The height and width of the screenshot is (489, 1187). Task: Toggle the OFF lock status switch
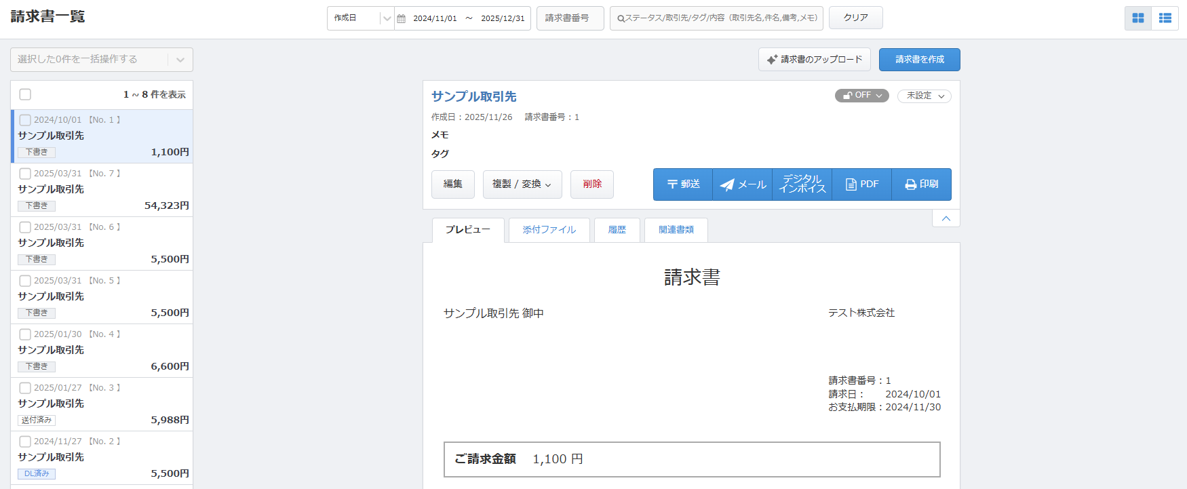861,96
